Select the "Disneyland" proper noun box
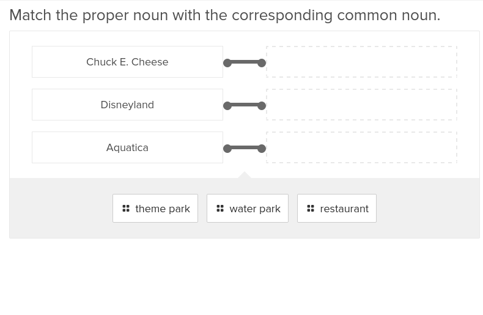Viewport: 483px width, 315px height. pyautogui.click(x=127, y=105)
